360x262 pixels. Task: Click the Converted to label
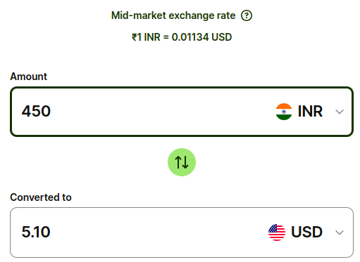point(41,197)
